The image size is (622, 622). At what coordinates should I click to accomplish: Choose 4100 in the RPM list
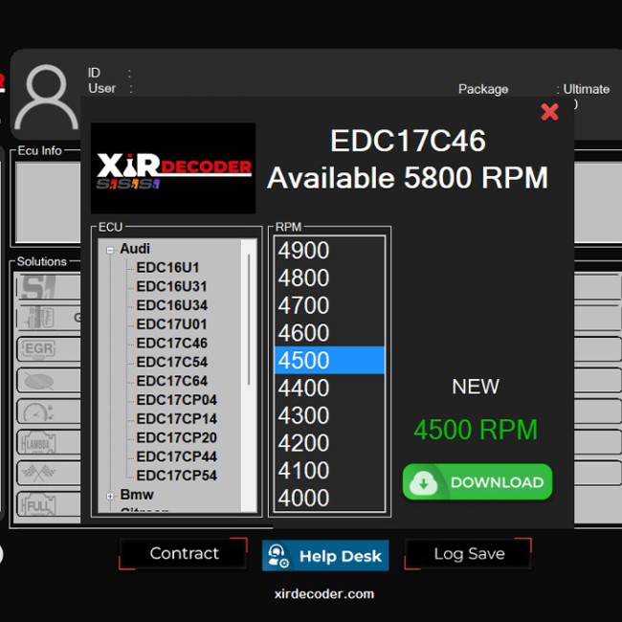point(329,470)
